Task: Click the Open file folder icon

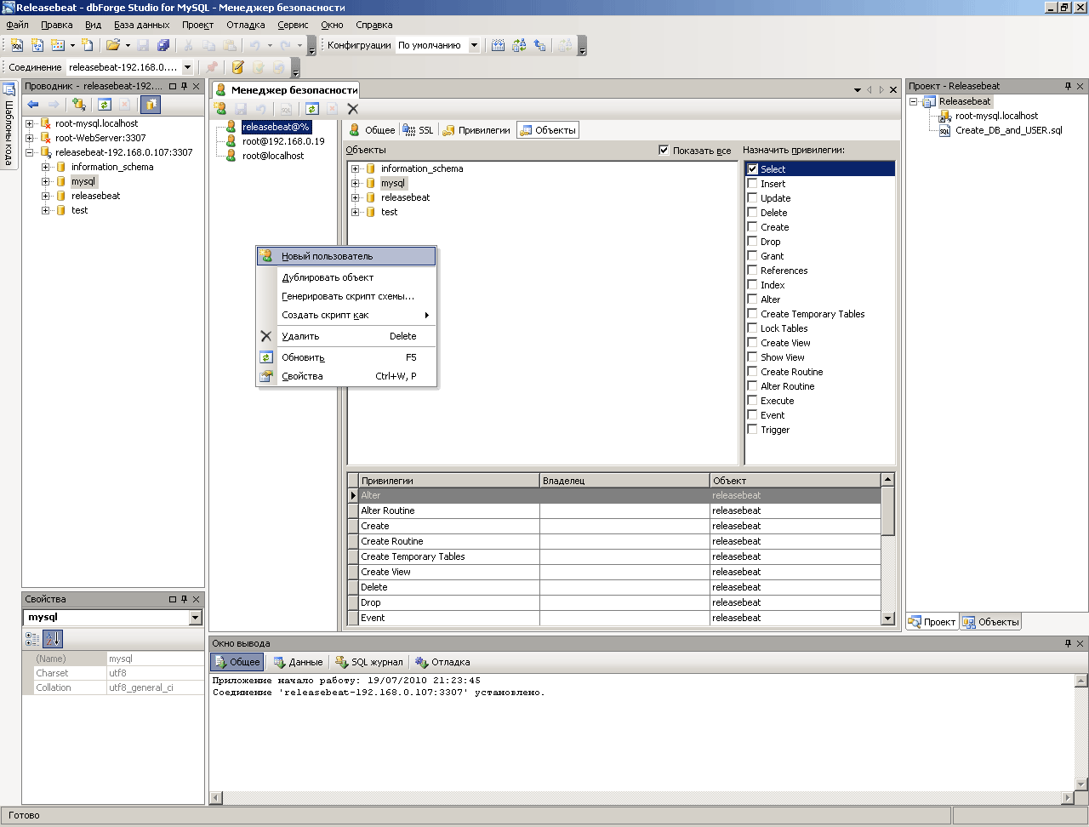Action: pos(112,45)
